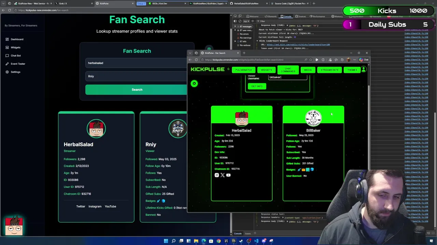Viewport: 437px width, 245px height.
Task: Toggle DevTools inspect element icon
Action: tap(235, 16)
